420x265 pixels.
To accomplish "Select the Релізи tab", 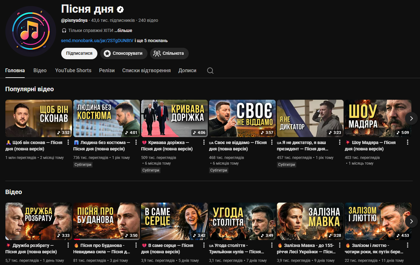I will pyautogui.click(x=107, y=70).
